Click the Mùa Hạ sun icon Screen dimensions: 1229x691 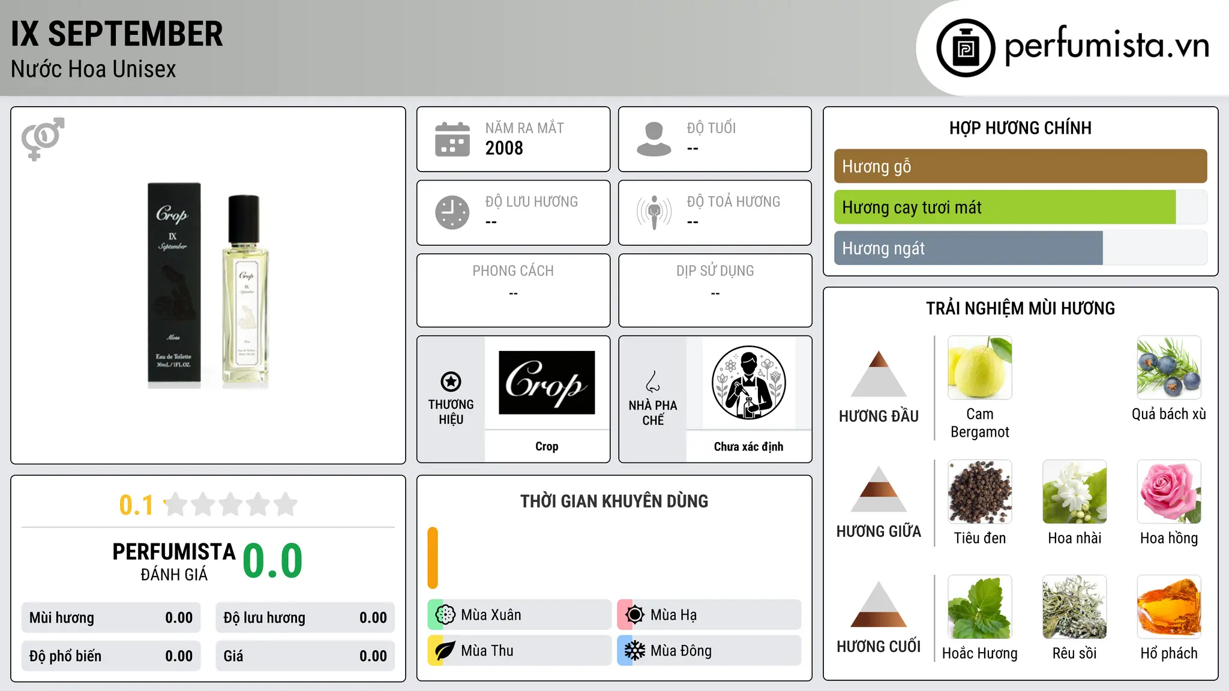tap(634, 615)
